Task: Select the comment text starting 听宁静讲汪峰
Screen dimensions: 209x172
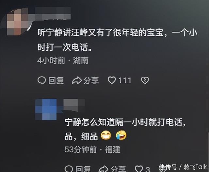Action: pos(117,40)
